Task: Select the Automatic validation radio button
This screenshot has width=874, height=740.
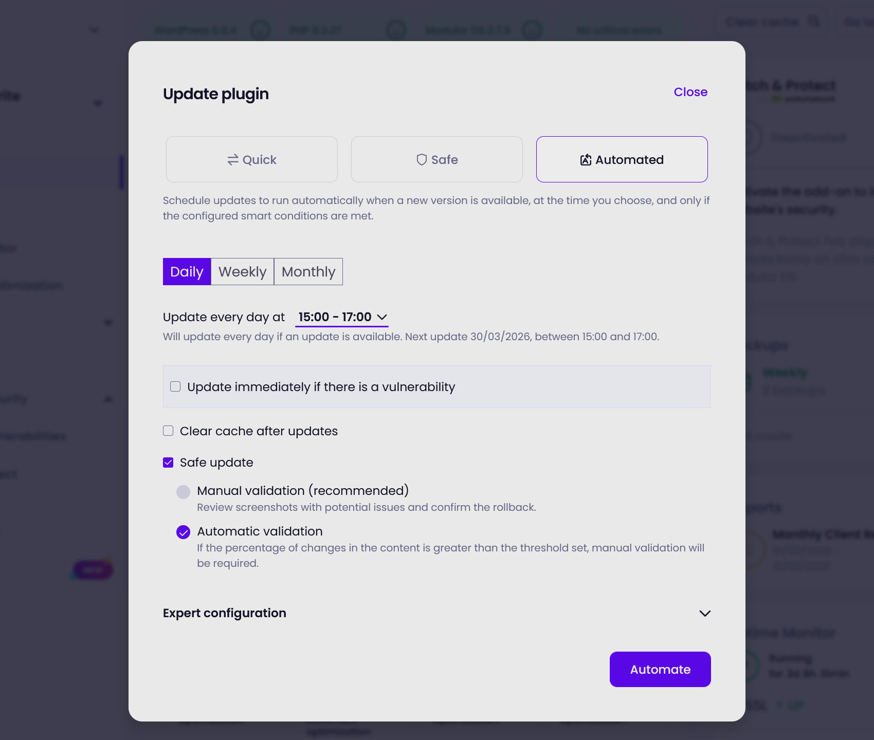Action: coord(183,532)
